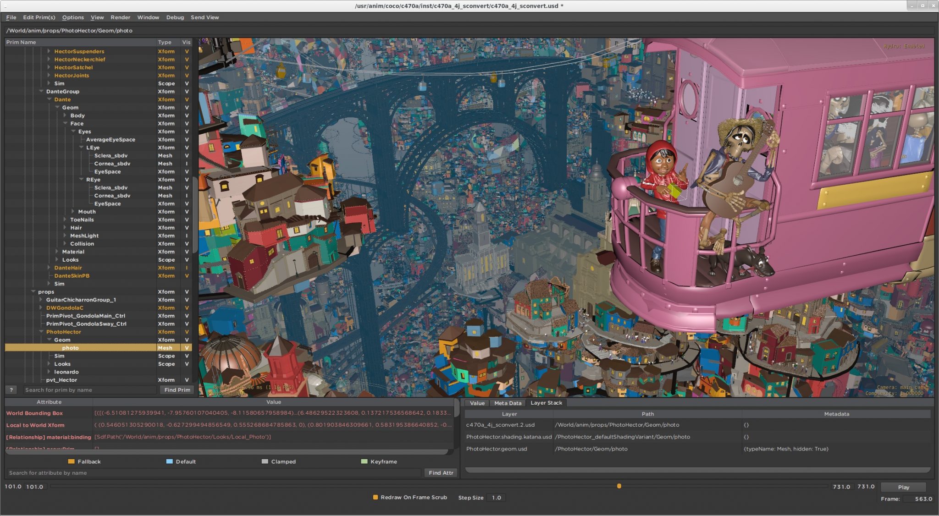Toggle DanteHair visibility in the Vis column
939x516 pixels.
tap(186, 268)
